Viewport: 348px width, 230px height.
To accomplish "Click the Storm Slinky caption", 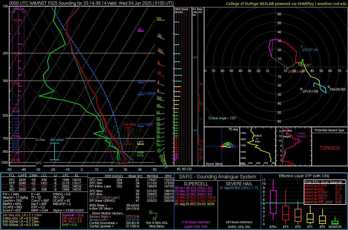I will point(214,164).
